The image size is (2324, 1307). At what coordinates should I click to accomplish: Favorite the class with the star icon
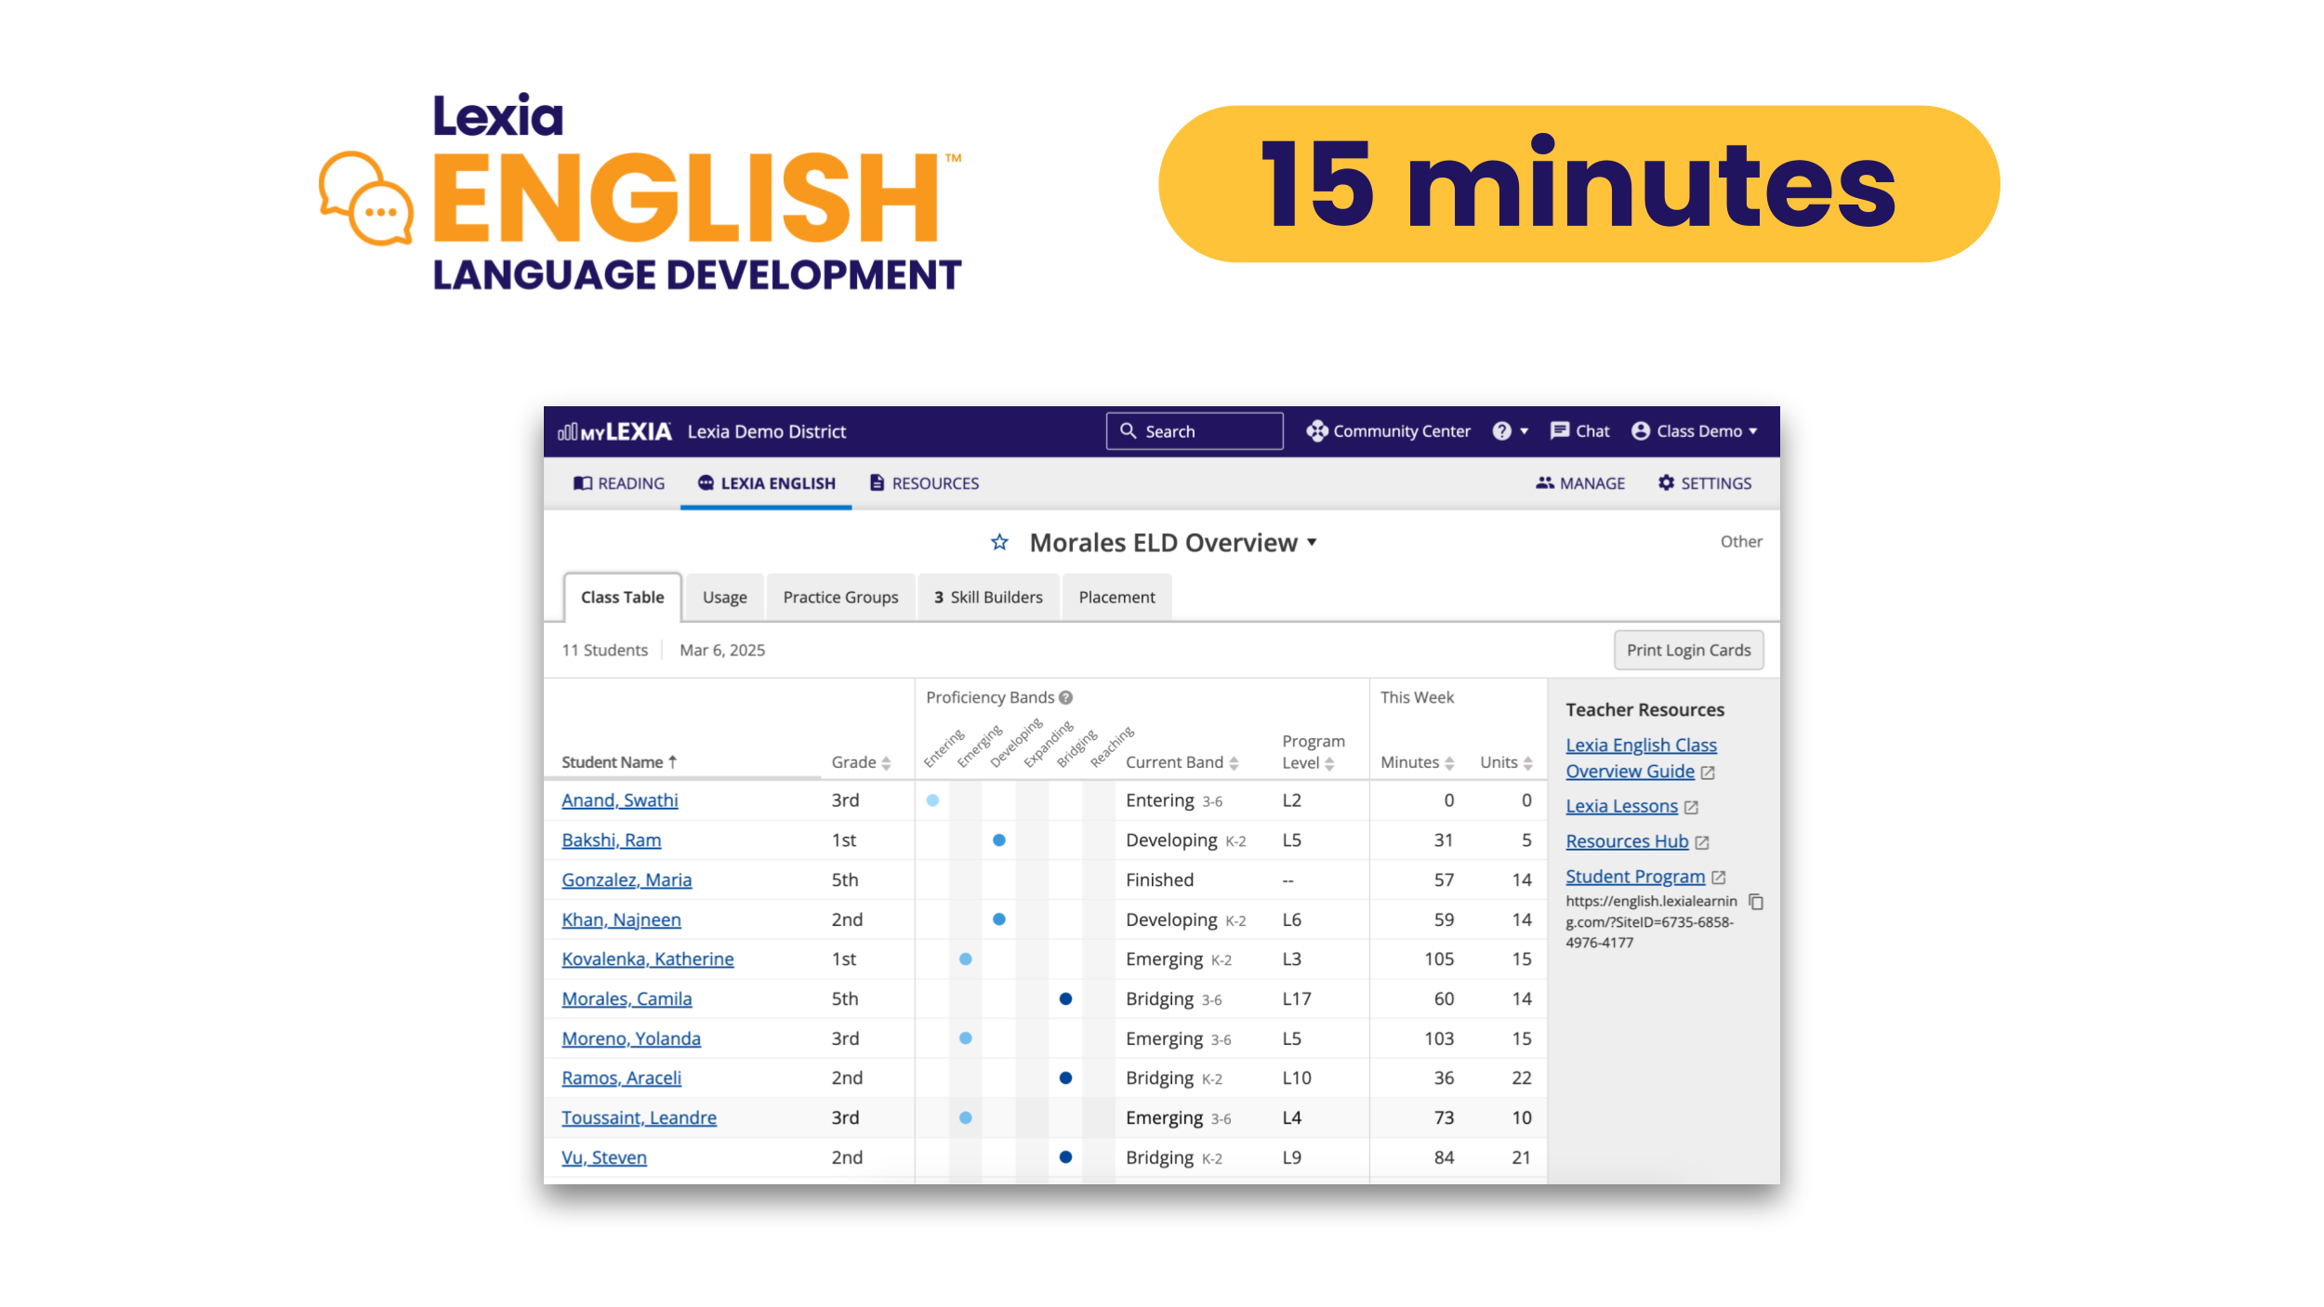[x=999, y=542]
